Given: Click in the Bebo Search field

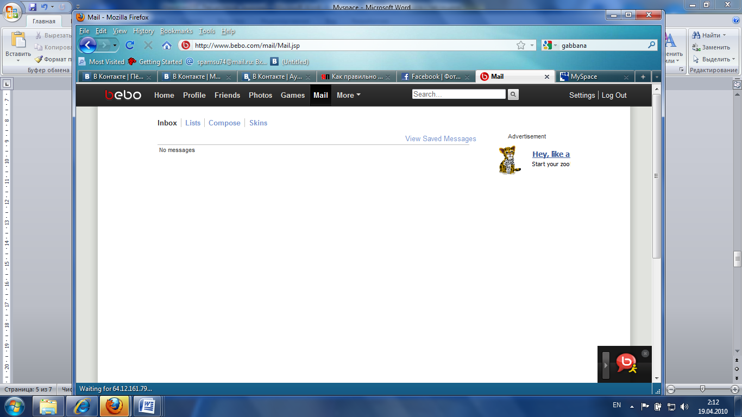Looking at the screenshot, I should tap(459, 94).
